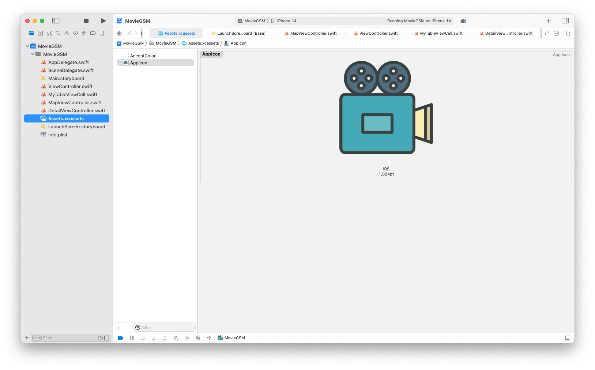Image resolution: width=595 pixels, height=370 pixels.
Task: Switch to the LaunchScreen storyboard tab
Action: click(238, 33)
